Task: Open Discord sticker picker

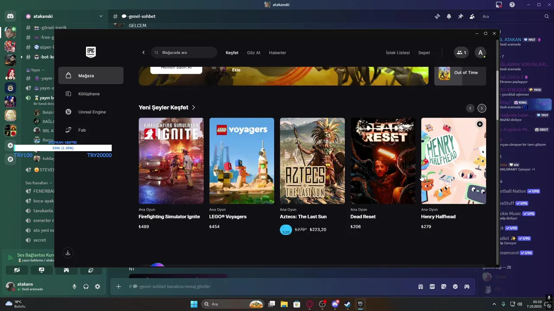Action: (444, 286)
